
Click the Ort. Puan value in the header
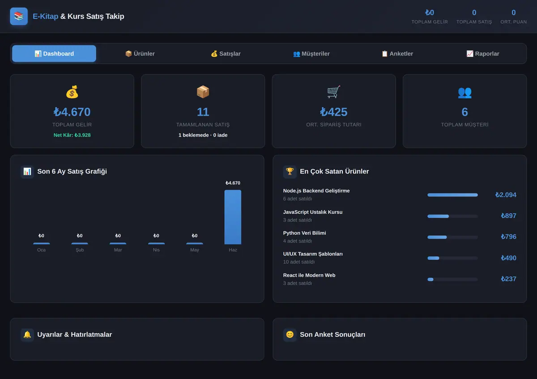pyautogui.click(x=514, y=13)
